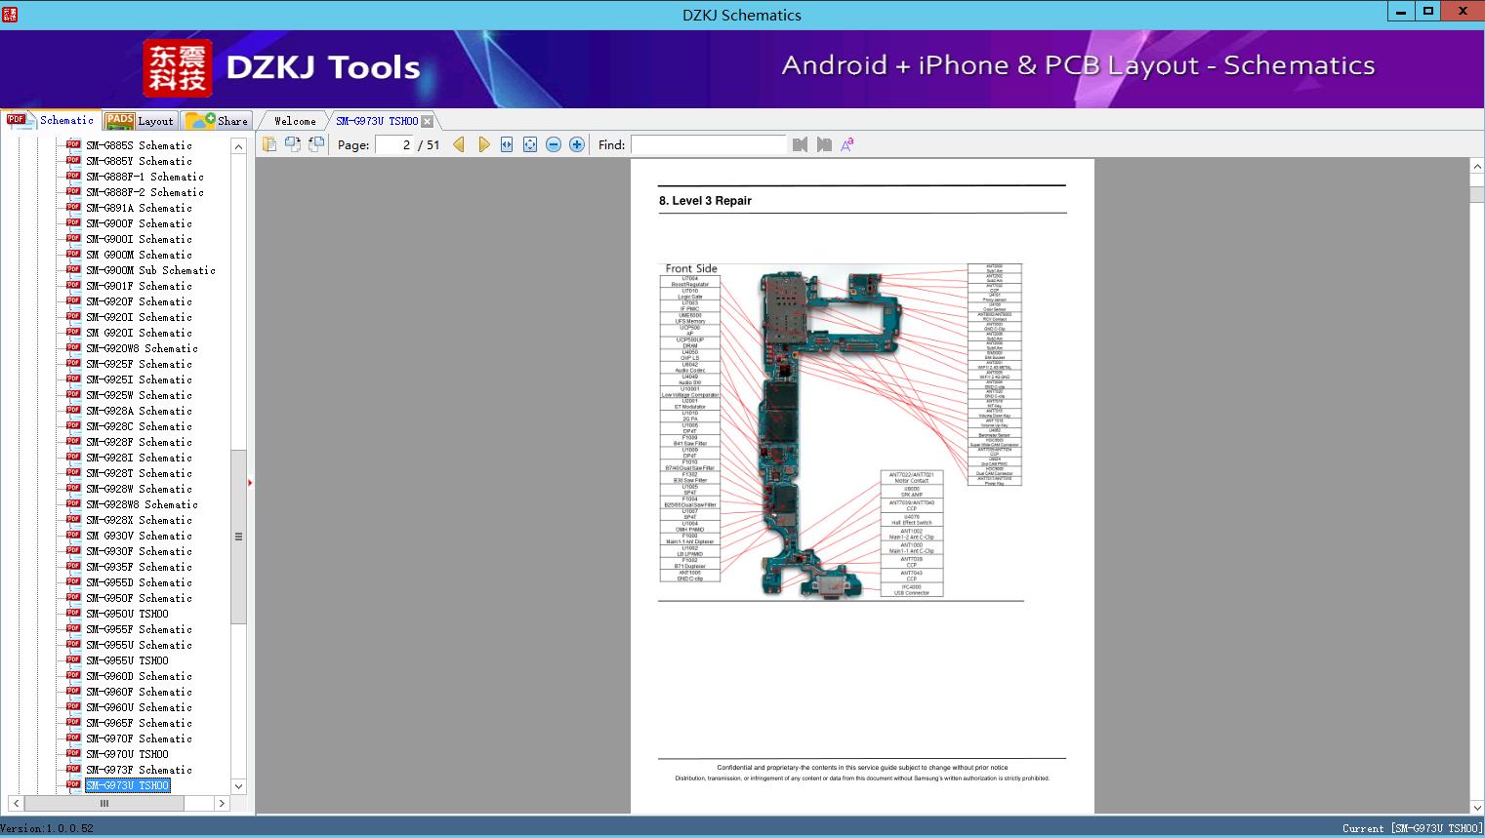Viewport: 1485px width, 838px height.
Task: Click tree horizontal scroll right arrow
Action: point(222,804)
